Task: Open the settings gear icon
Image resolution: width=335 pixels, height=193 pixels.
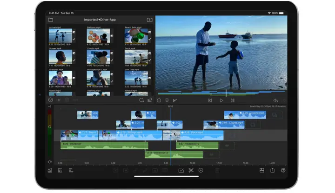Action: [283, 170]
